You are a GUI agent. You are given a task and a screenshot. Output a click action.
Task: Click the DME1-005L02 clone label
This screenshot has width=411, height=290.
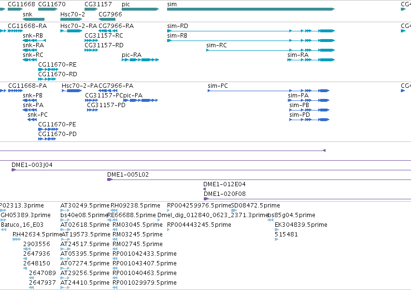[128, 175]
